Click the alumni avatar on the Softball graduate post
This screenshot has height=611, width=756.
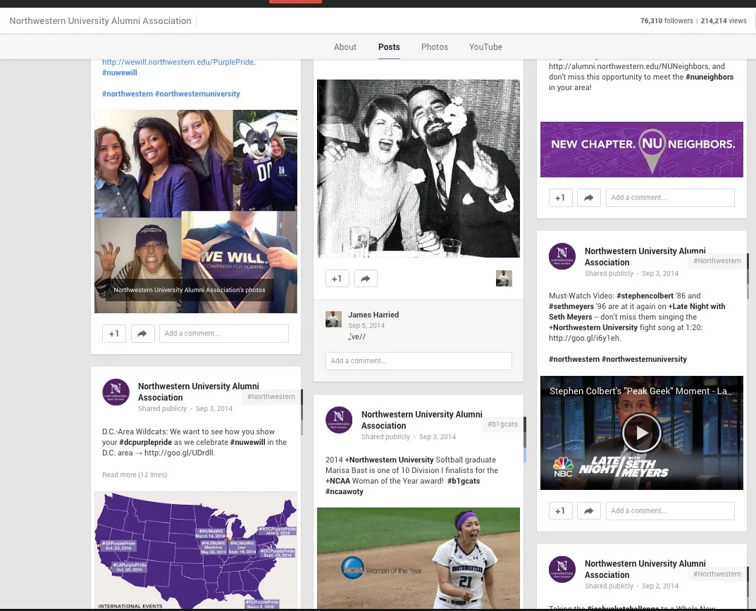coord(339,420)
